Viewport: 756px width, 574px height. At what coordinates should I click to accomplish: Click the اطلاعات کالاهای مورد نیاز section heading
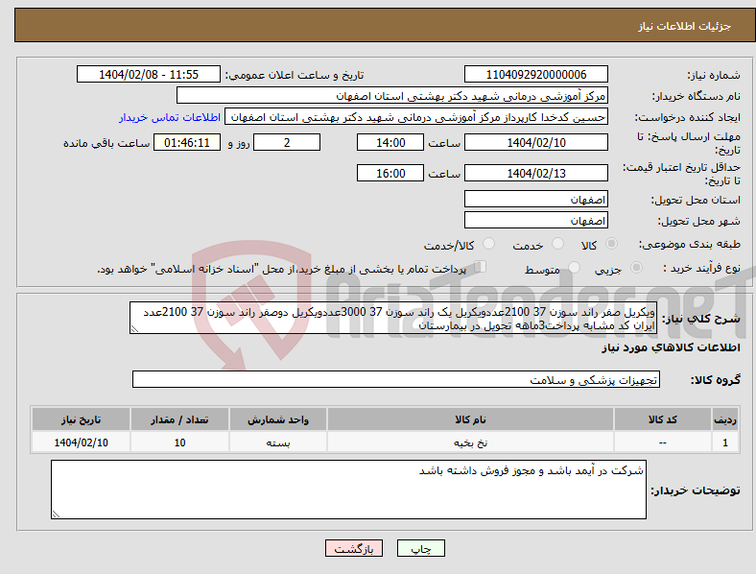pyautogui.click(x=671, y=347)
